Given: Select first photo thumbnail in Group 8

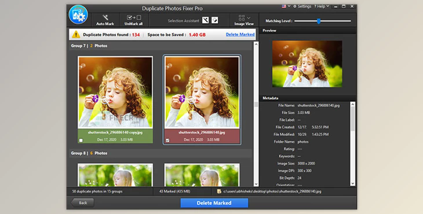Looking at the screenshot, I should pyautogui.click(x=115, y=175).
